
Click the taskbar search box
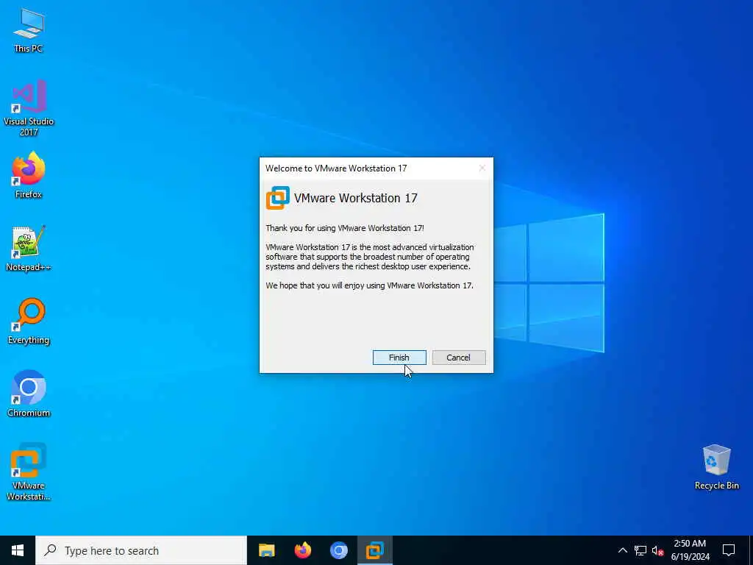pyautogui.click(x=141, y=550)
